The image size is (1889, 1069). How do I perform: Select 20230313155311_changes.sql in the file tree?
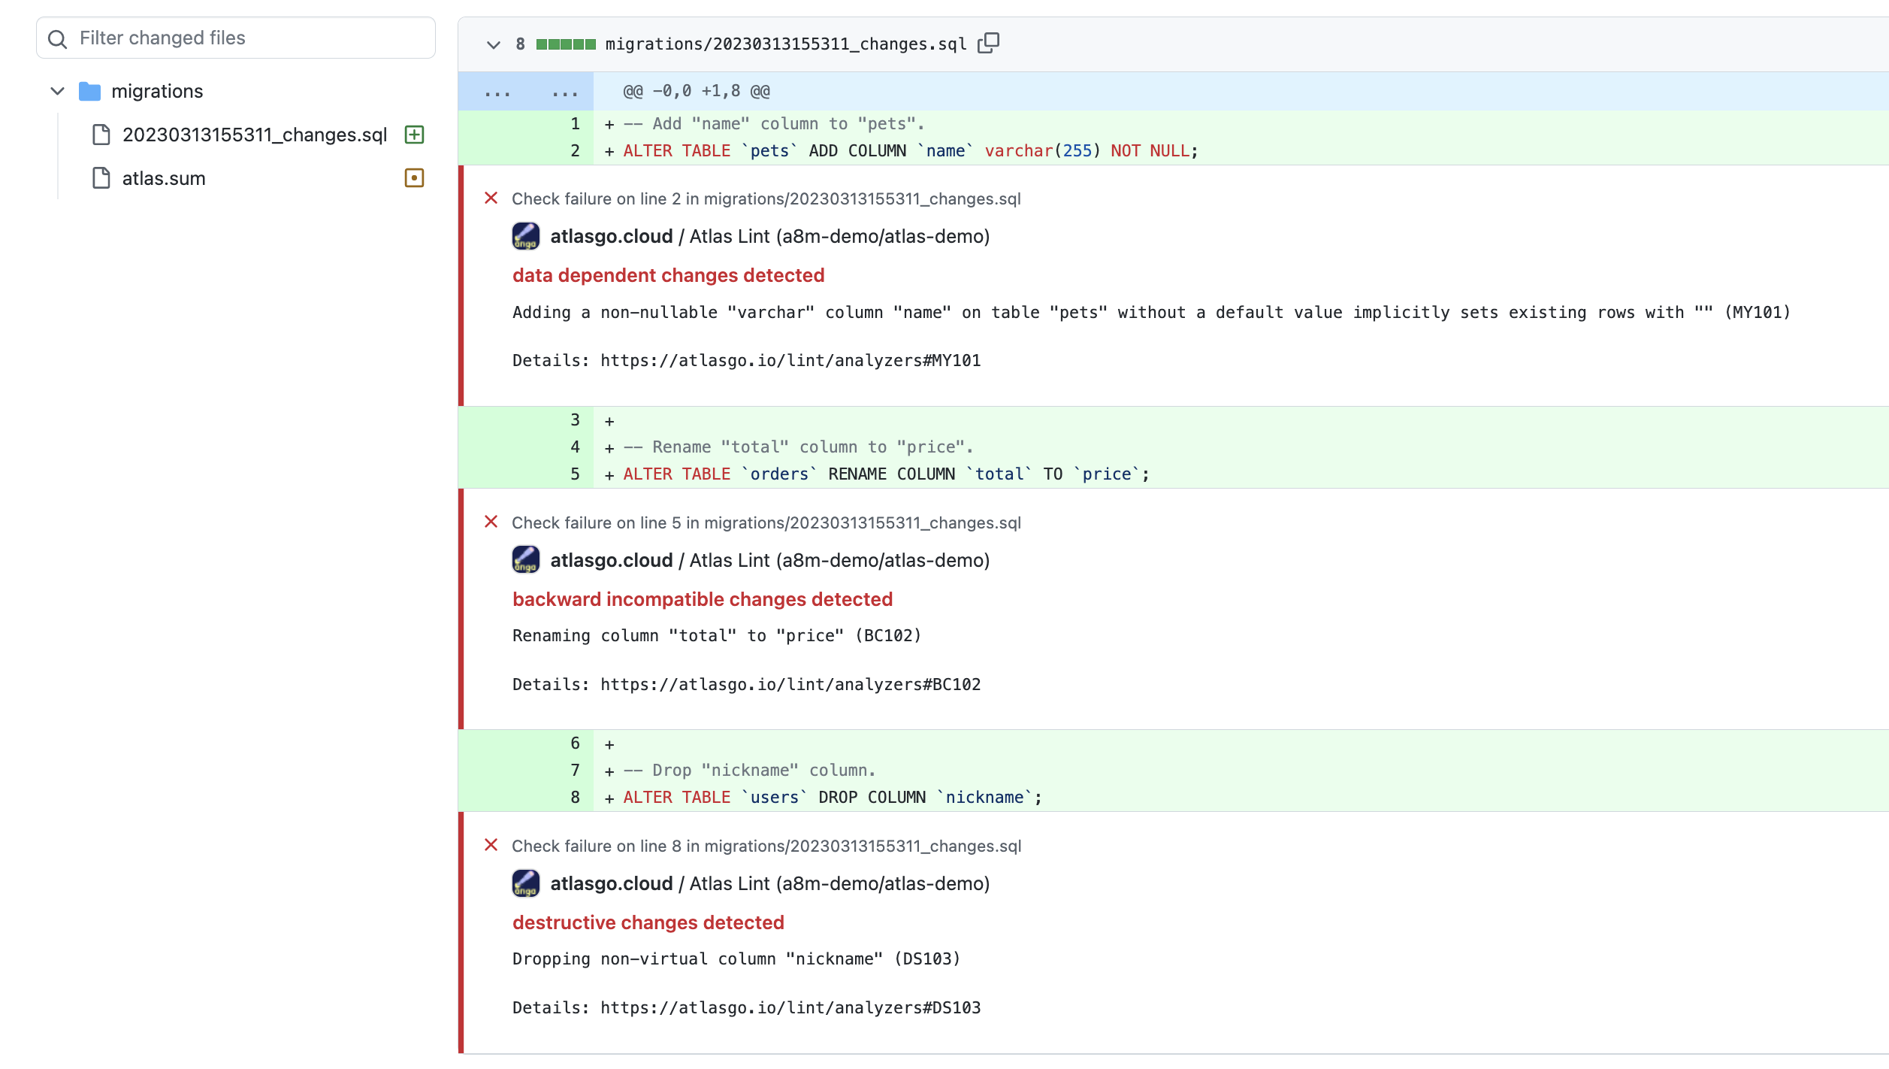[x=255, y=134]
